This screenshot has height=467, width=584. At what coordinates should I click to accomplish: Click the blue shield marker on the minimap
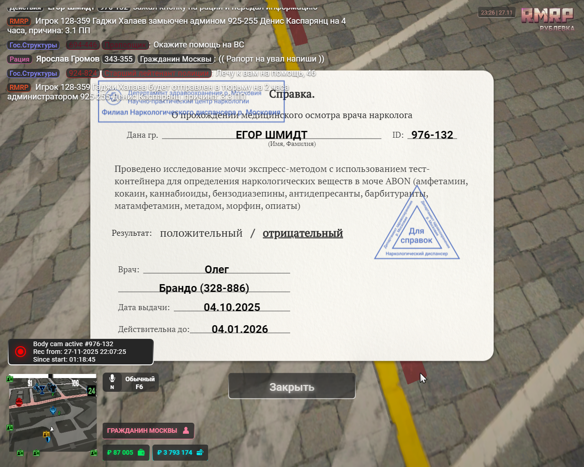[48, 440]
